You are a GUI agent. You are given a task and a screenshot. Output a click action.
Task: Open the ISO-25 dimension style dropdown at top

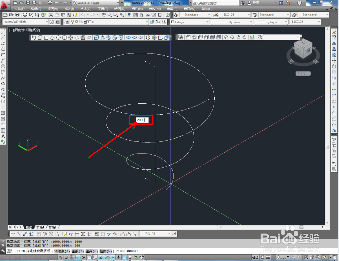pyautogui.click(x=248, y=15)
